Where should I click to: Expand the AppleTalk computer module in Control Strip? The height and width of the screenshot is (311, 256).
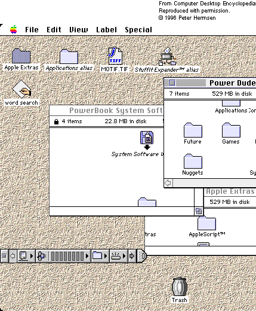click(26, 256)
